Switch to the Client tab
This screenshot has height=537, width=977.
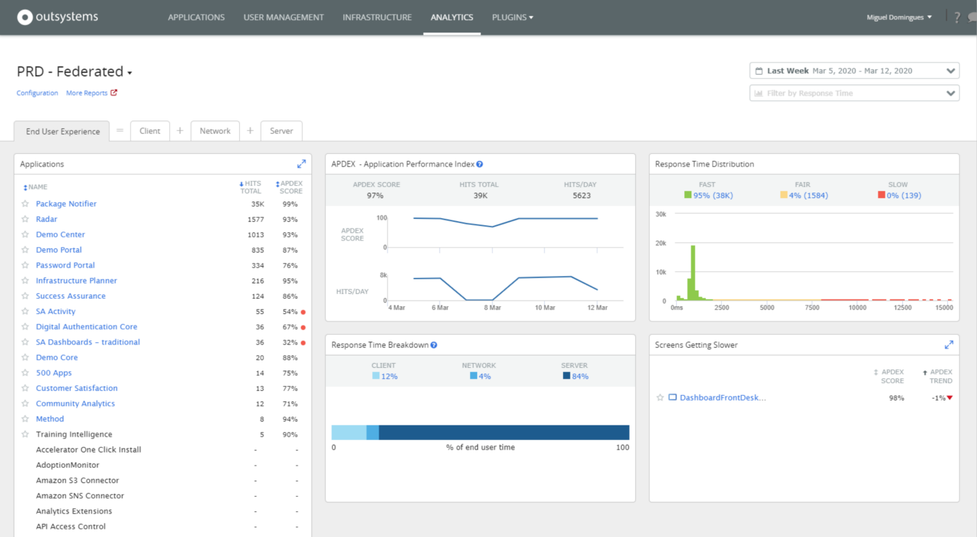click(150, 131)
